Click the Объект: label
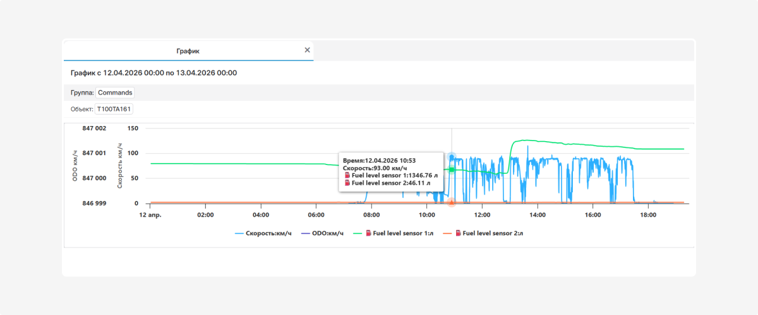 tap(81, 109)
